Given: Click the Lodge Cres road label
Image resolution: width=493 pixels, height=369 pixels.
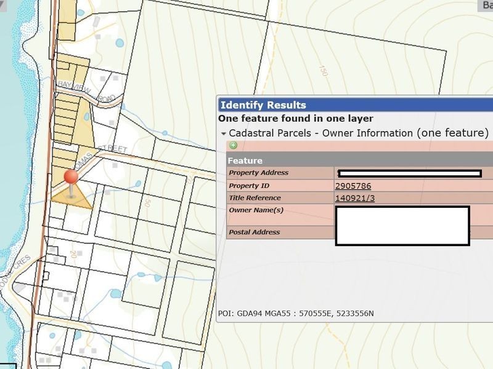Looking at the screenshot, I should tap(15, 272).
